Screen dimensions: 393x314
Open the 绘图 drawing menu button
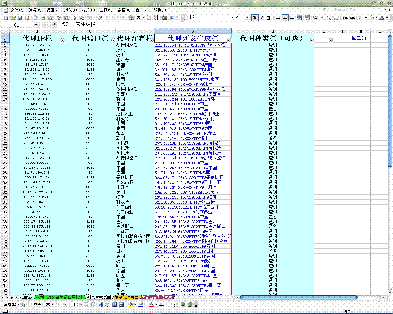pos(11,304)
